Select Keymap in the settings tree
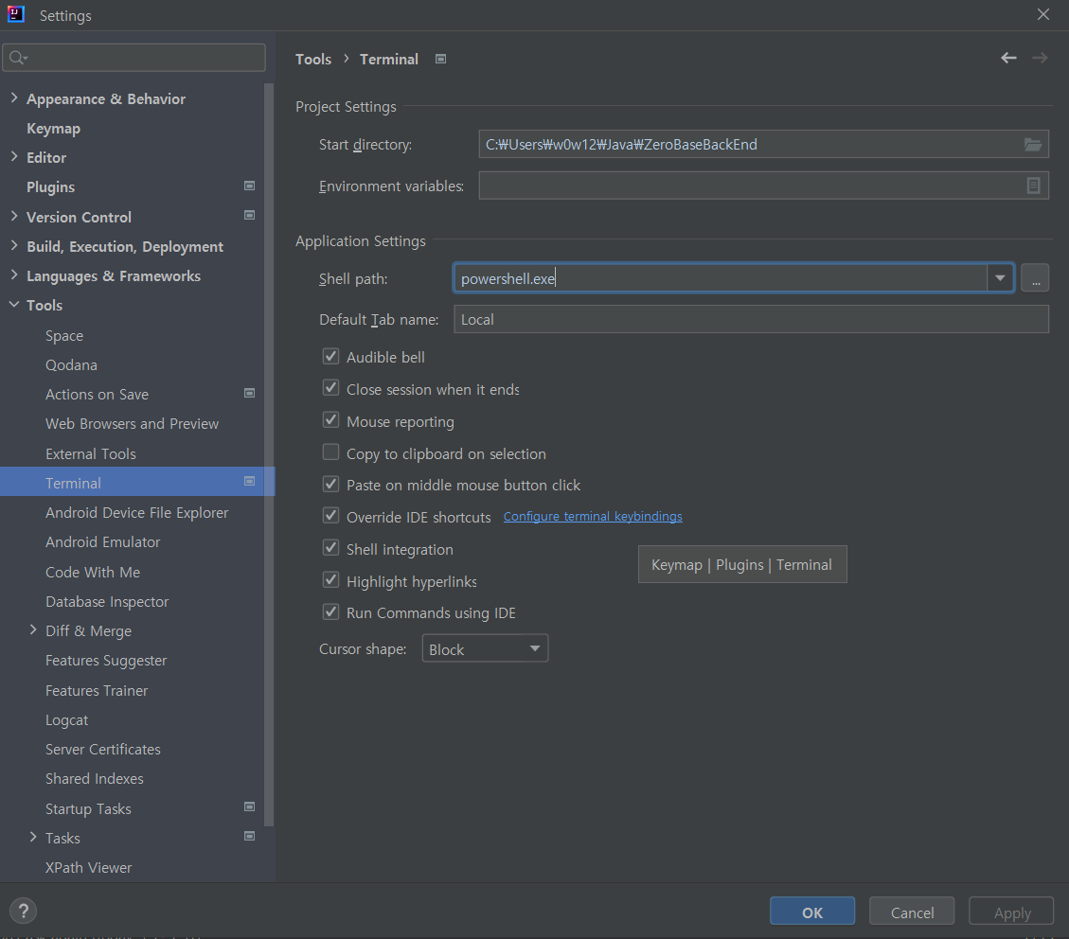The image size is (1069, 939). click(x=53, y=129)
